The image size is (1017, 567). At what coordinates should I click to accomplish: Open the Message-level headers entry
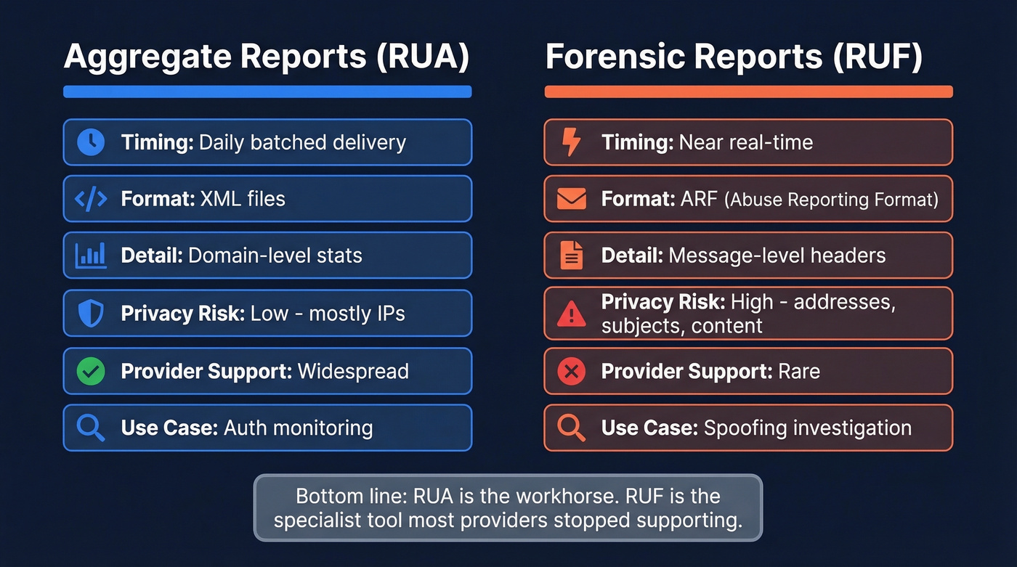coord(748,255)
